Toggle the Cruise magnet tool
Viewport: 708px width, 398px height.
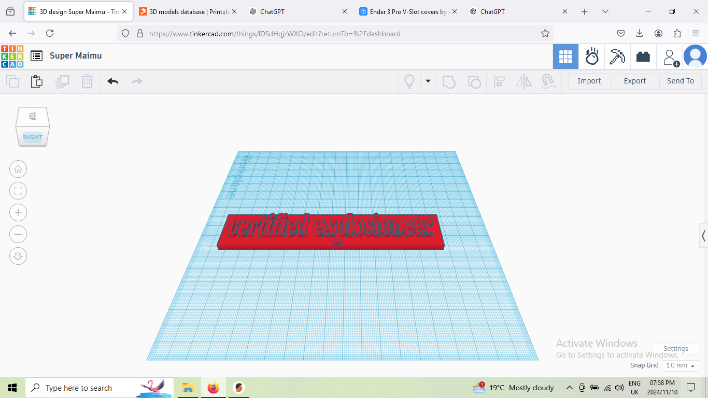[x=548, y=81]
